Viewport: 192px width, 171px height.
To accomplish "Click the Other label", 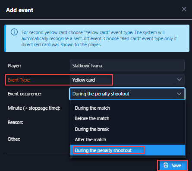I will 14,139.
